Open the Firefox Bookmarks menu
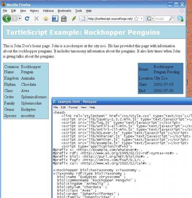 64,11
